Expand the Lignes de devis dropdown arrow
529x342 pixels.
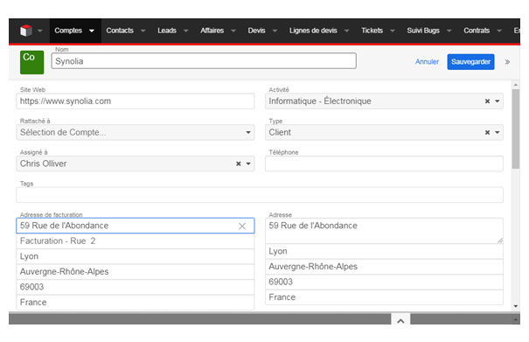point(346,31)
